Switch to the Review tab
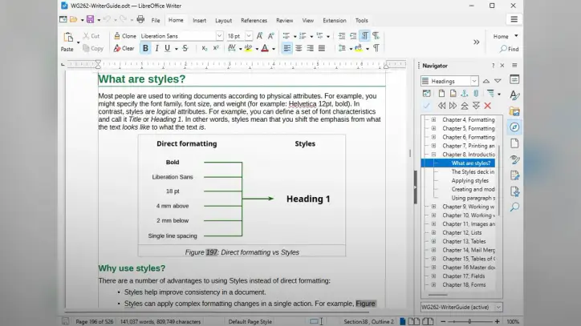This screenshot has height=326, width=581. (x=285, y=20)
